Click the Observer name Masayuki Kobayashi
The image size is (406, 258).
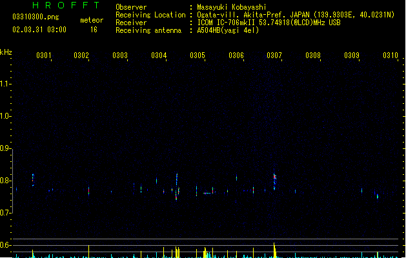tap(232, 7)
